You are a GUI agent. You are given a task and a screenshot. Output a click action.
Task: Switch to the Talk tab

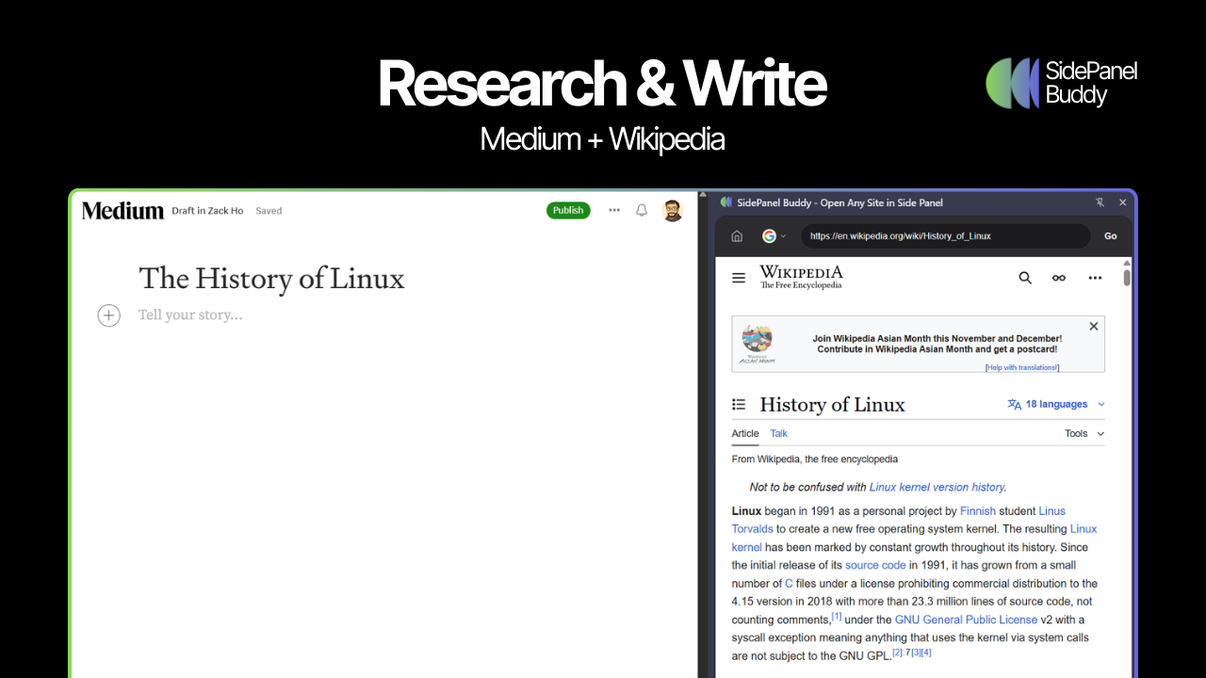point(778,433)
